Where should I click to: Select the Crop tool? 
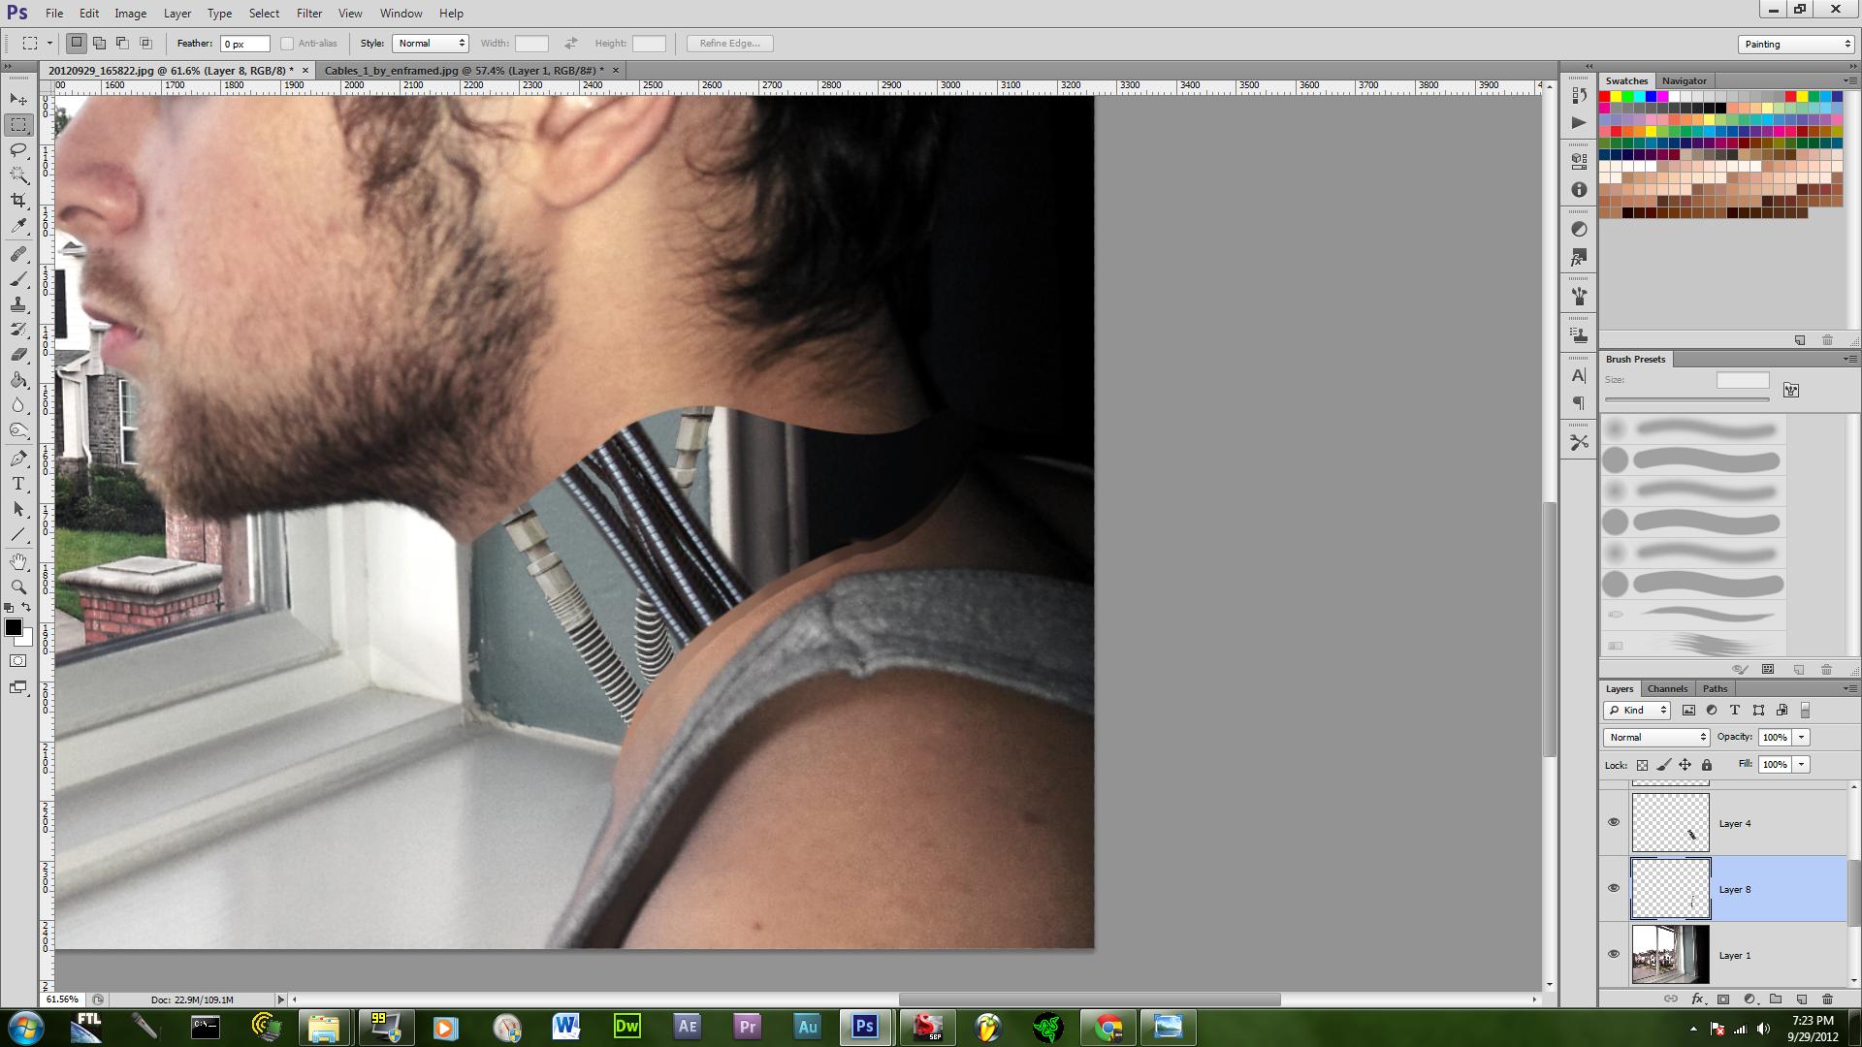point(18,201)
